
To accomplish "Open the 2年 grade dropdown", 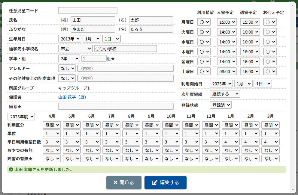I will (69, 58).
